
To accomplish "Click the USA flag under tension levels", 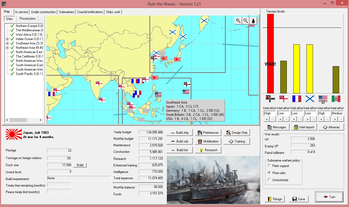I will (x=323, y=98).
